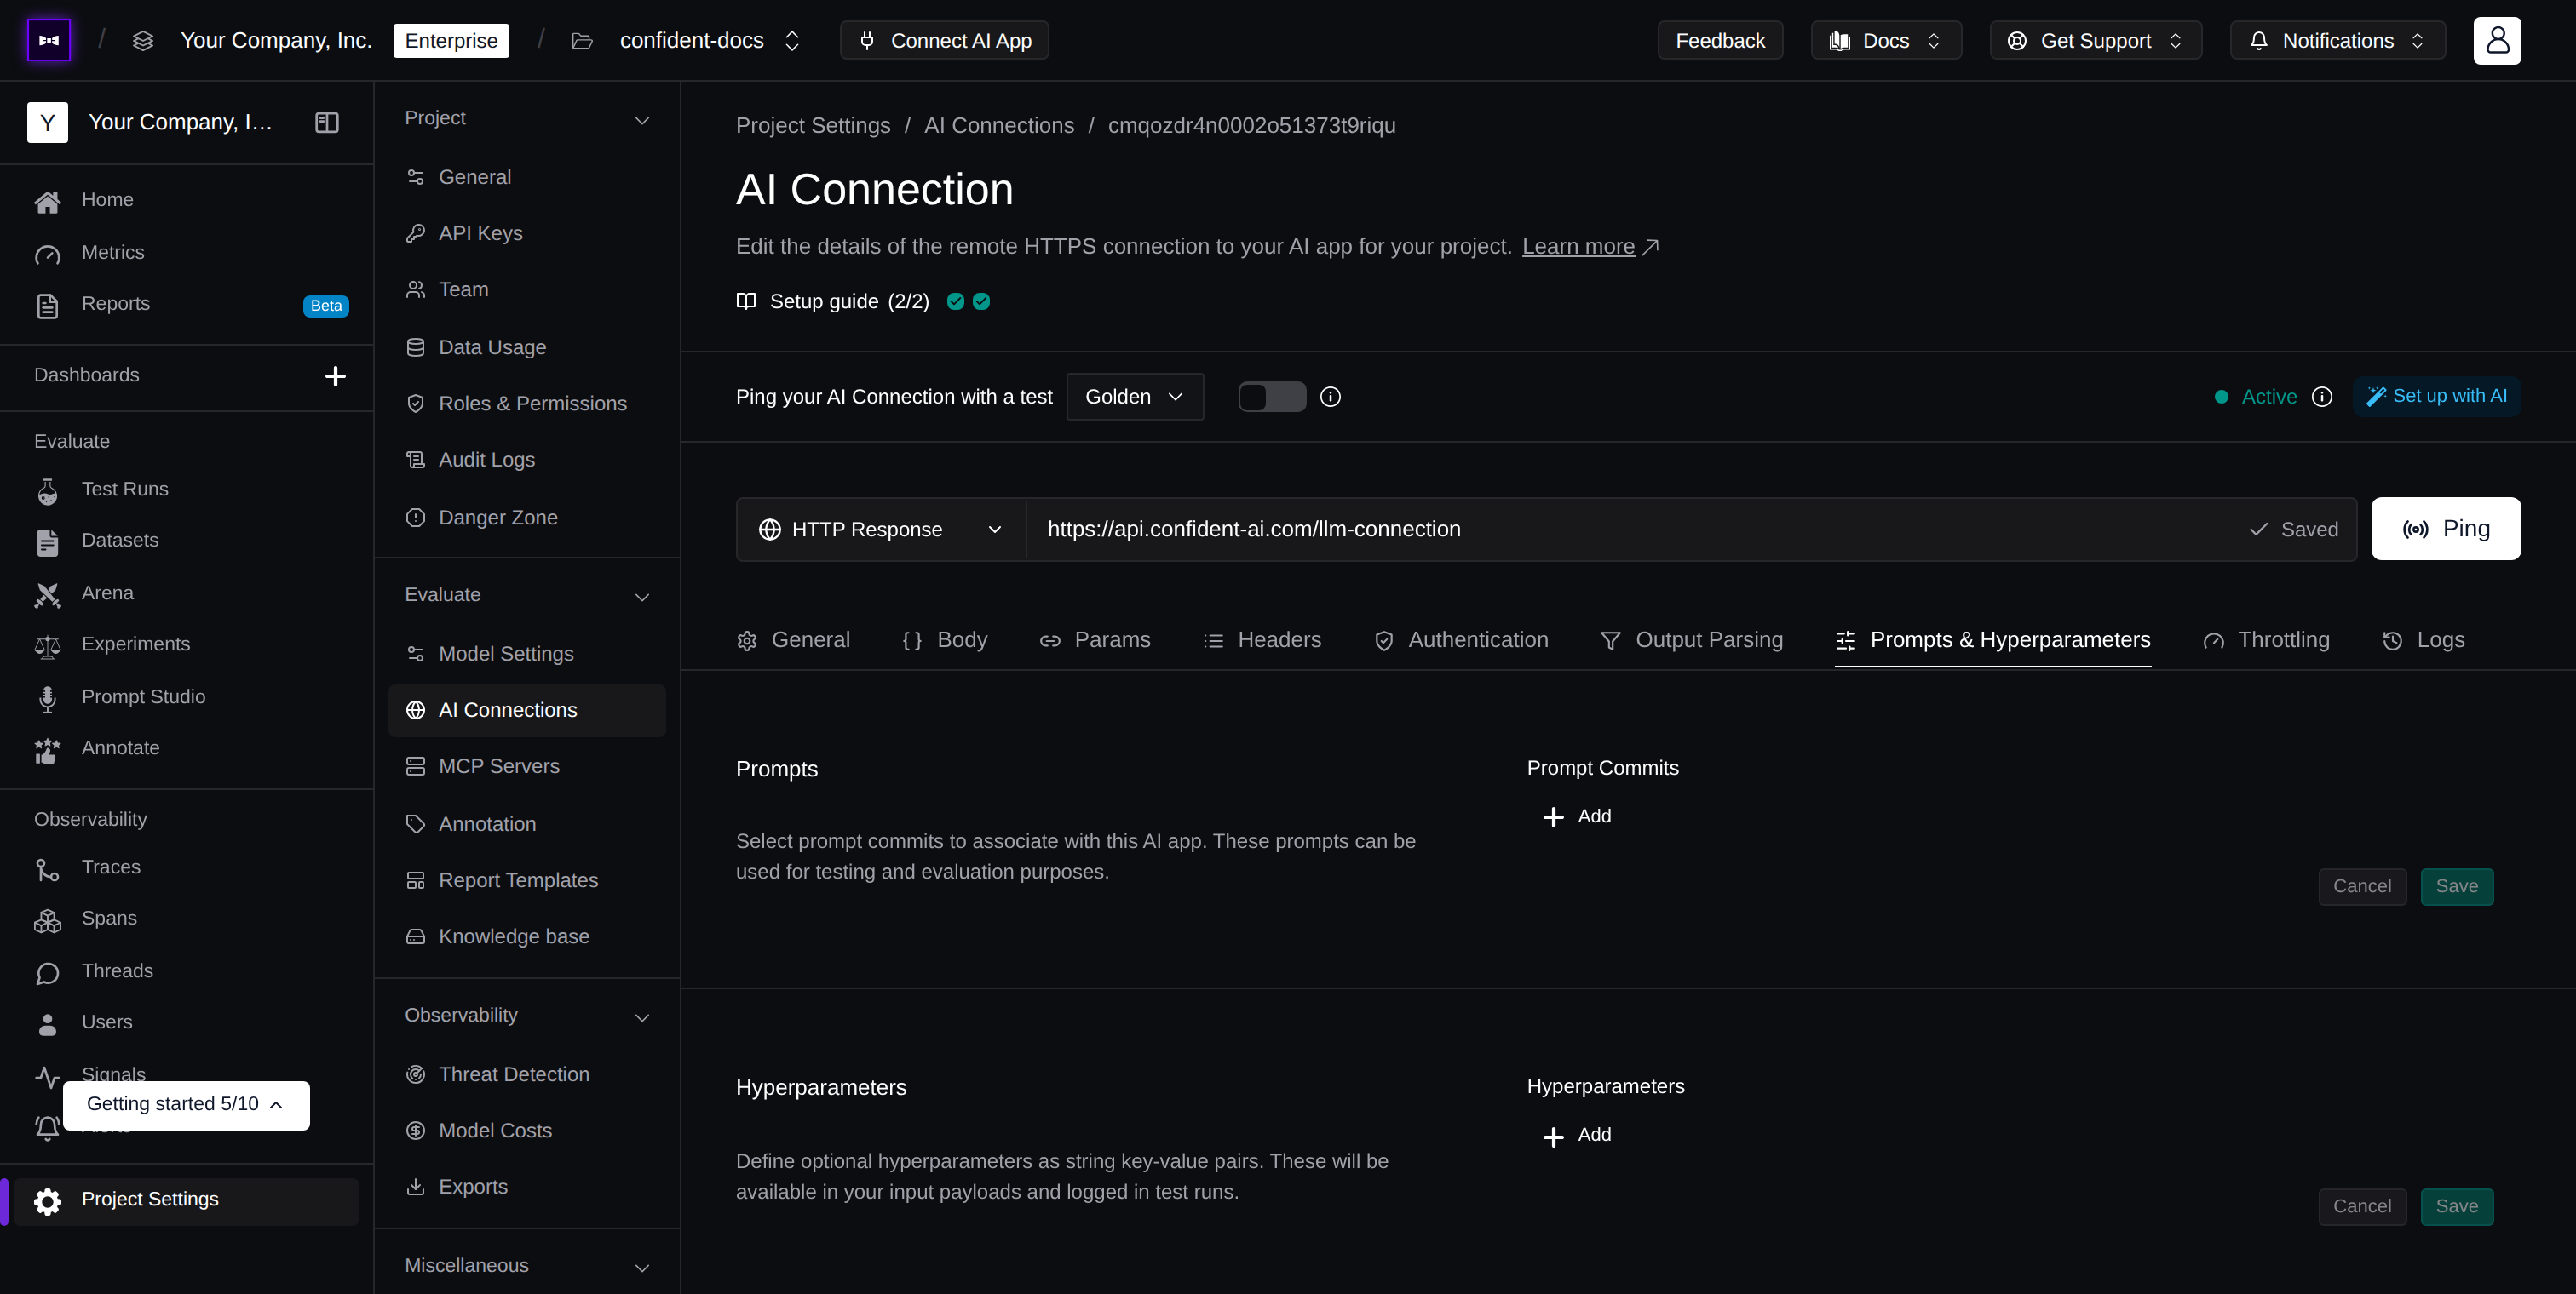
Task: Click the Confident AI logo icon
Action: pyautogui.click(x=49, y=40)
